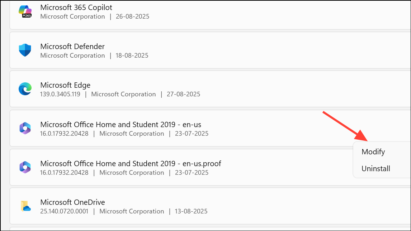
Task: Click the Microsoft Defender shield icon
Action: pyautogui.click(x=25, y=50)
